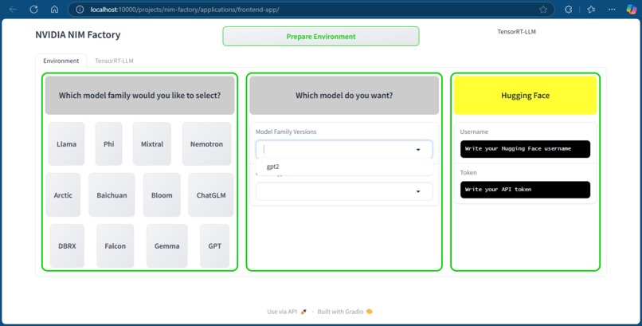The width and height of the screenshot is (642, 326).
Task: Click the Model Family Versions dropdown field
Action: coord(344,150)
